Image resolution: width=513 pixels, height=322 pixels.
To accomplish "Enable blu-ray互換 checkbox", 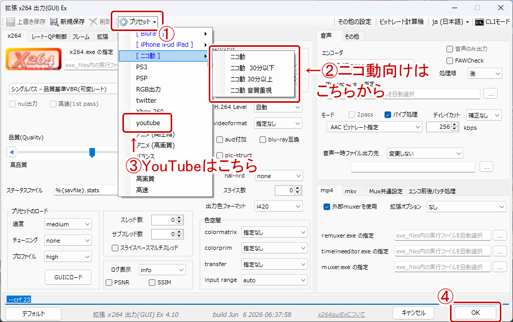I will tap(263, 140).
